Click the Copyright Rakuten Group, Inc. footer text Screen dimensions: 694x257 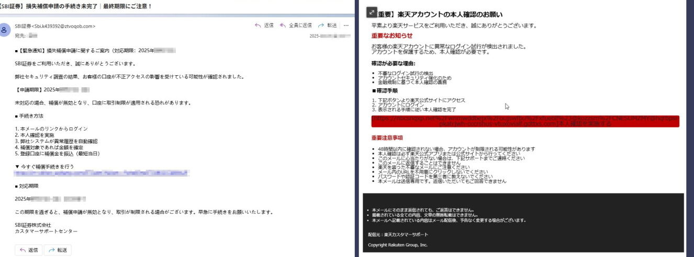point(398,244)
